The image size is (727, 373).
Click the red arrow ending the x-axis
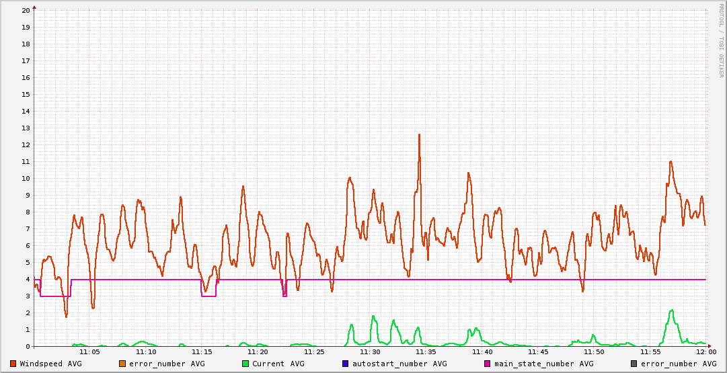709,346
